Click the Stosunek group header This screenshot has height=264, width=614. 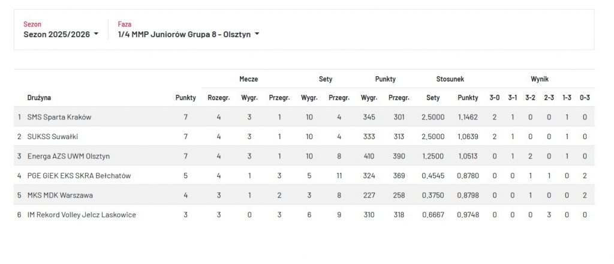[x=450, y=79]
